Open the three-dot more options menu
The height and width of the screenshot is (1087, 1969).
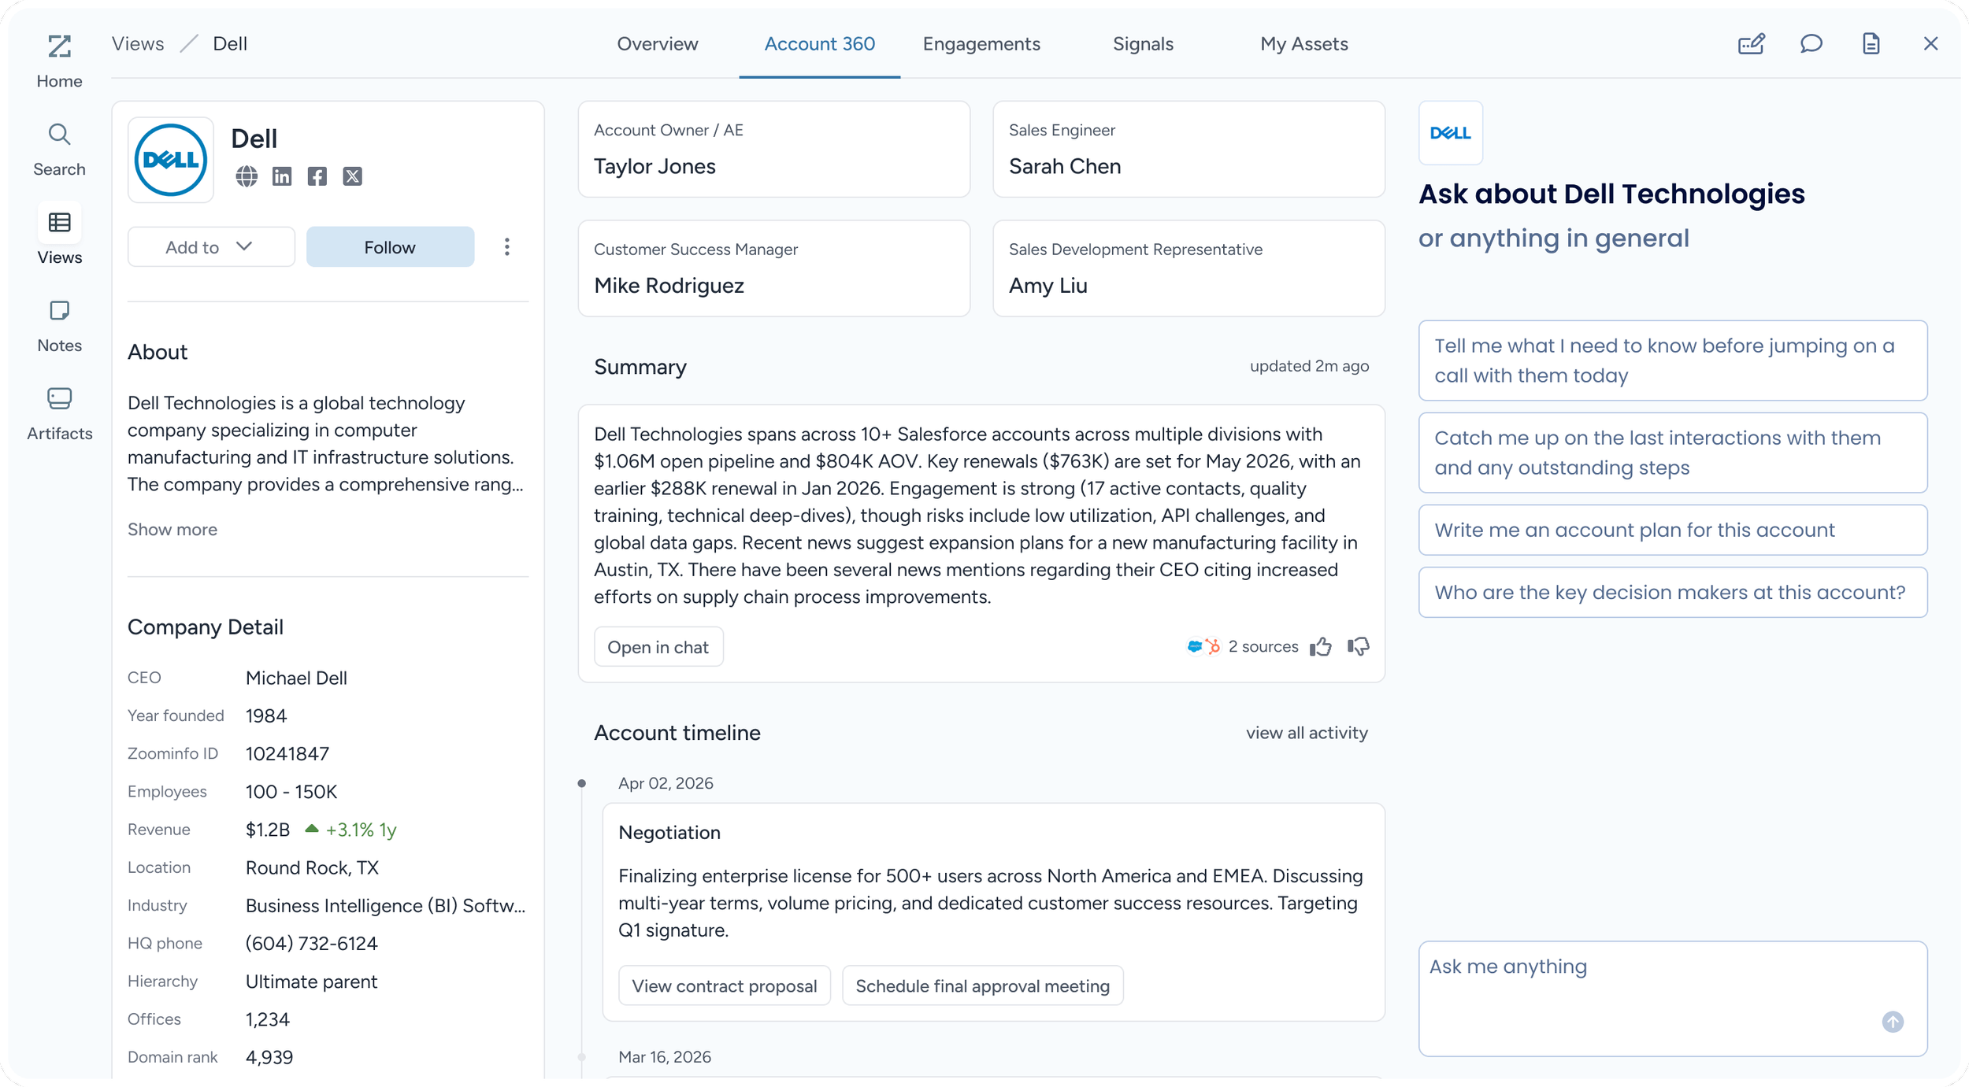click(x=507, y=247)
